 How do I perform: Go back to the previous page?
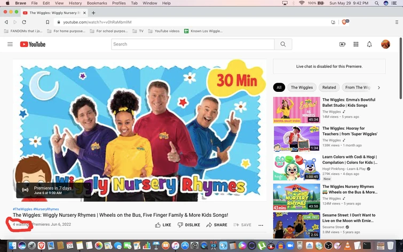click(x=6, y=22)
